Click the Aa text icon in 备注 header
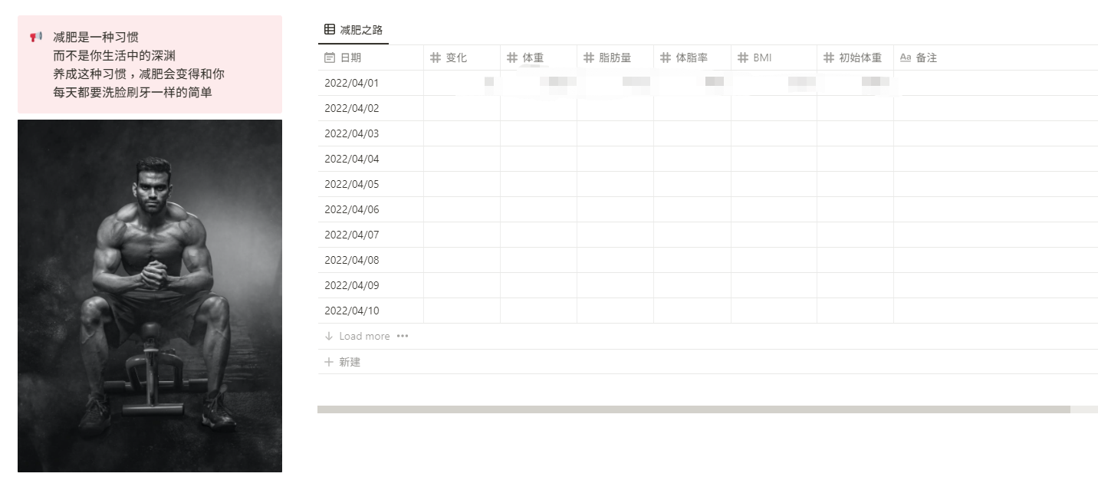The image size is (1098, 503). [906, 58]
